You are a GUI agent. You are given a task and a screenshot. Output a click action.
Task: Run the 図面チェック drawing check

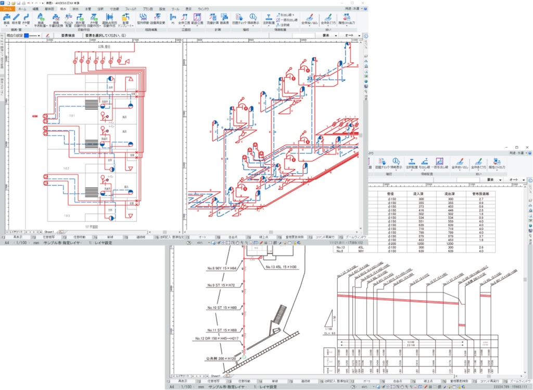[239, 20]
